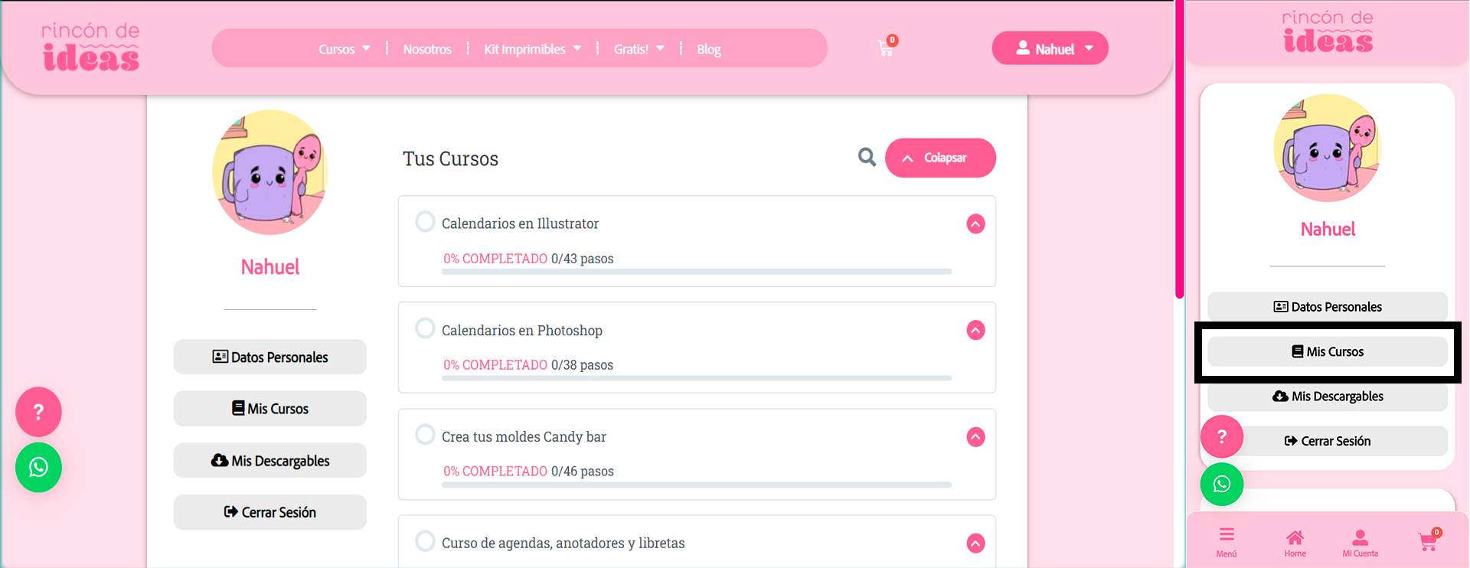Click the pink question mark help button at far left
Screen dimensions: 1470x568
pos(38,412)
